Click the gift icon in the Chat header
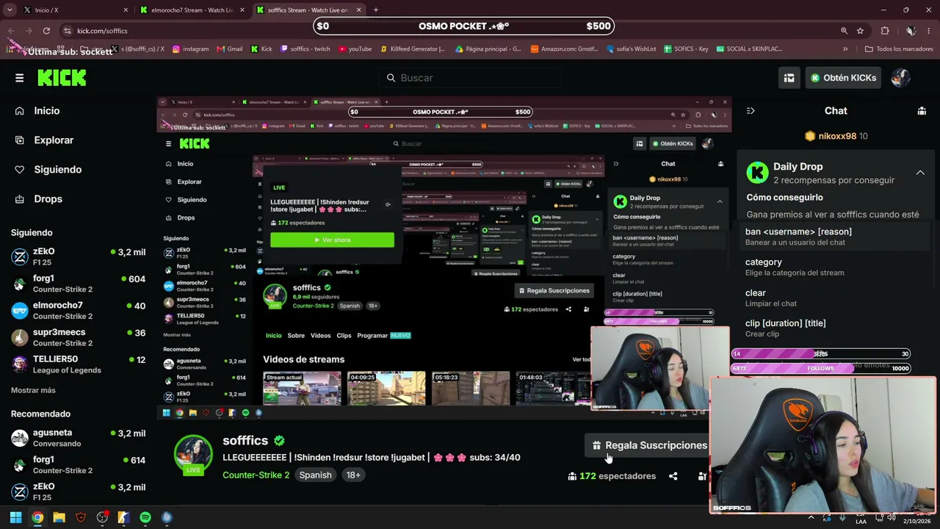940x529 pixels. pyautogui.click(x=922, y=111)
